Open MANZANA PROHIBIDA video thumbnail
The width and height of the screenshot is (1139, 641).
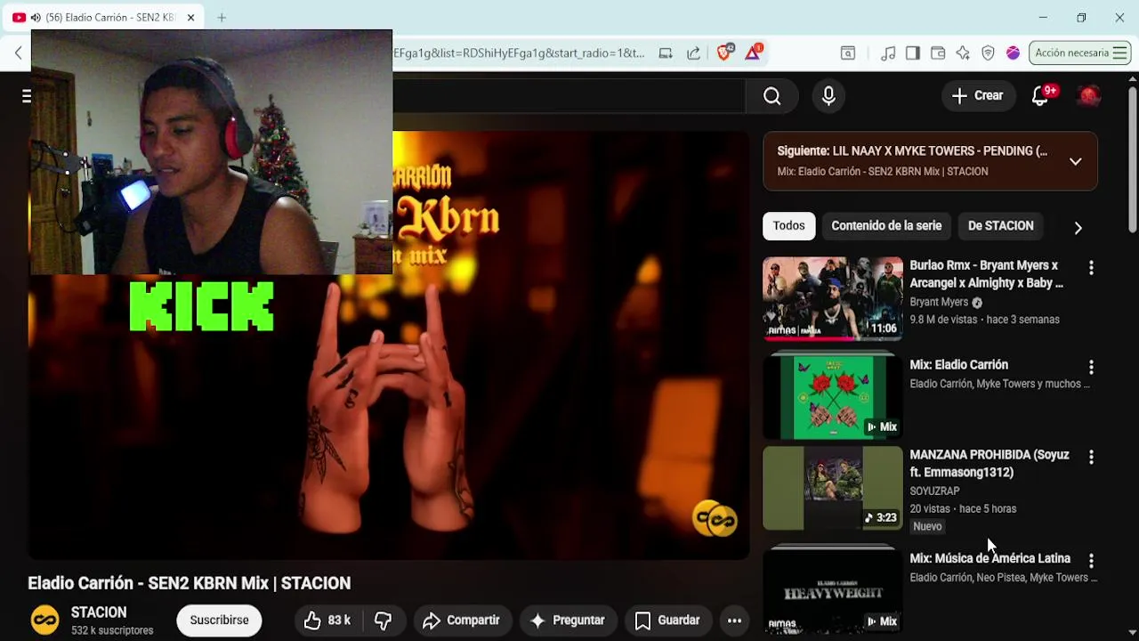[833, 488]
